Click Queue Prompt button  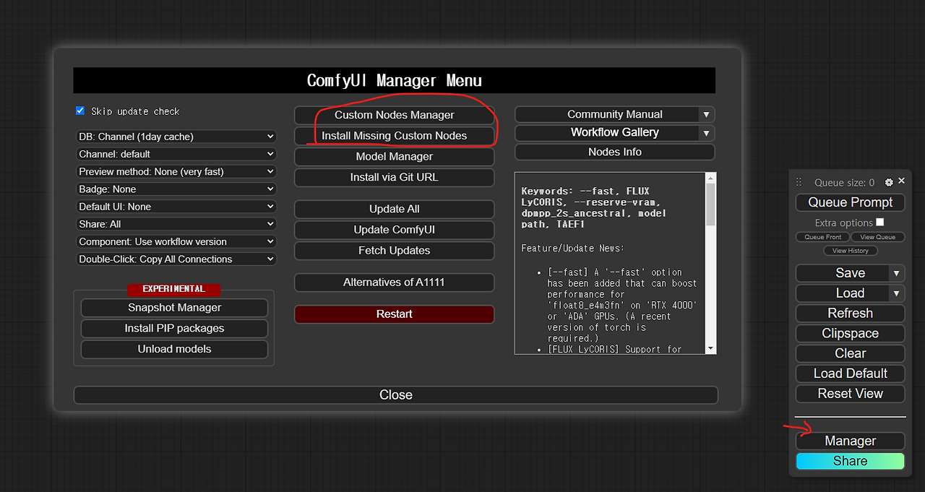851,202
